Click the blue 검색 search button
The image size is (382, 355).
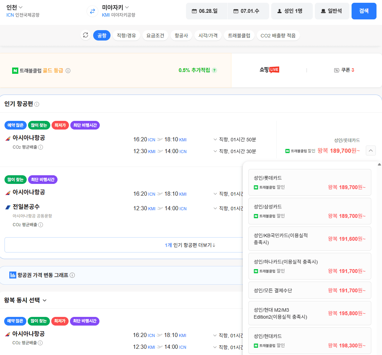364,11
